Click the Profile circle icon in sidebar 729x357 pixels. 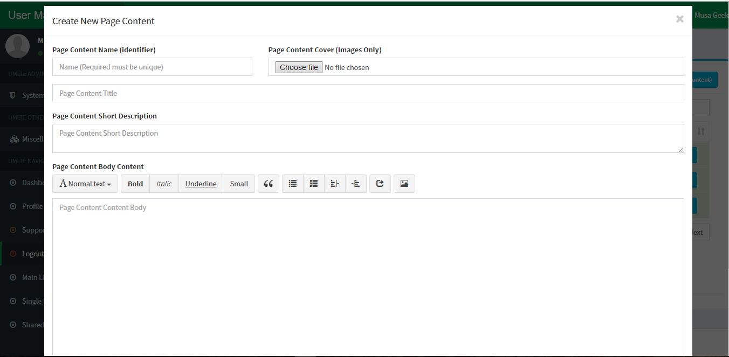(13, 206)
